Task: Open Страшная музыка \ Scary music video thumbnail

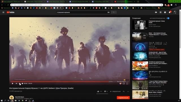Action: 140,25
